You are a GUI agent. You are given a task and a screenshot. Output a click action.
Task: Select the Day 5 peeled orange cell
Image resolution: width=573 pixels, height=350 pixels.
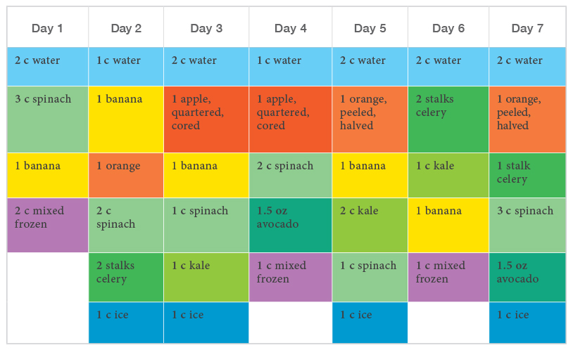tap(370, 119)
